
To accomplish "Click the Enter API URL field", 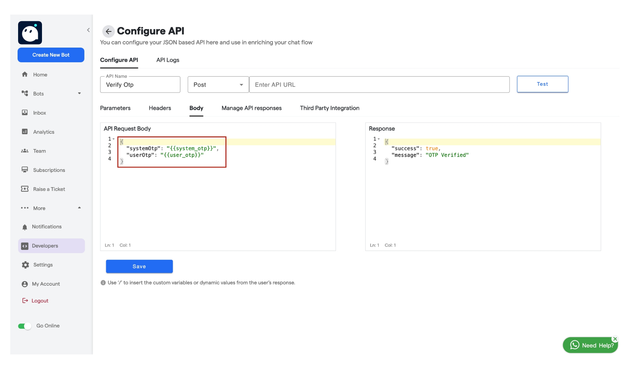I will click(x=380, y=84).
